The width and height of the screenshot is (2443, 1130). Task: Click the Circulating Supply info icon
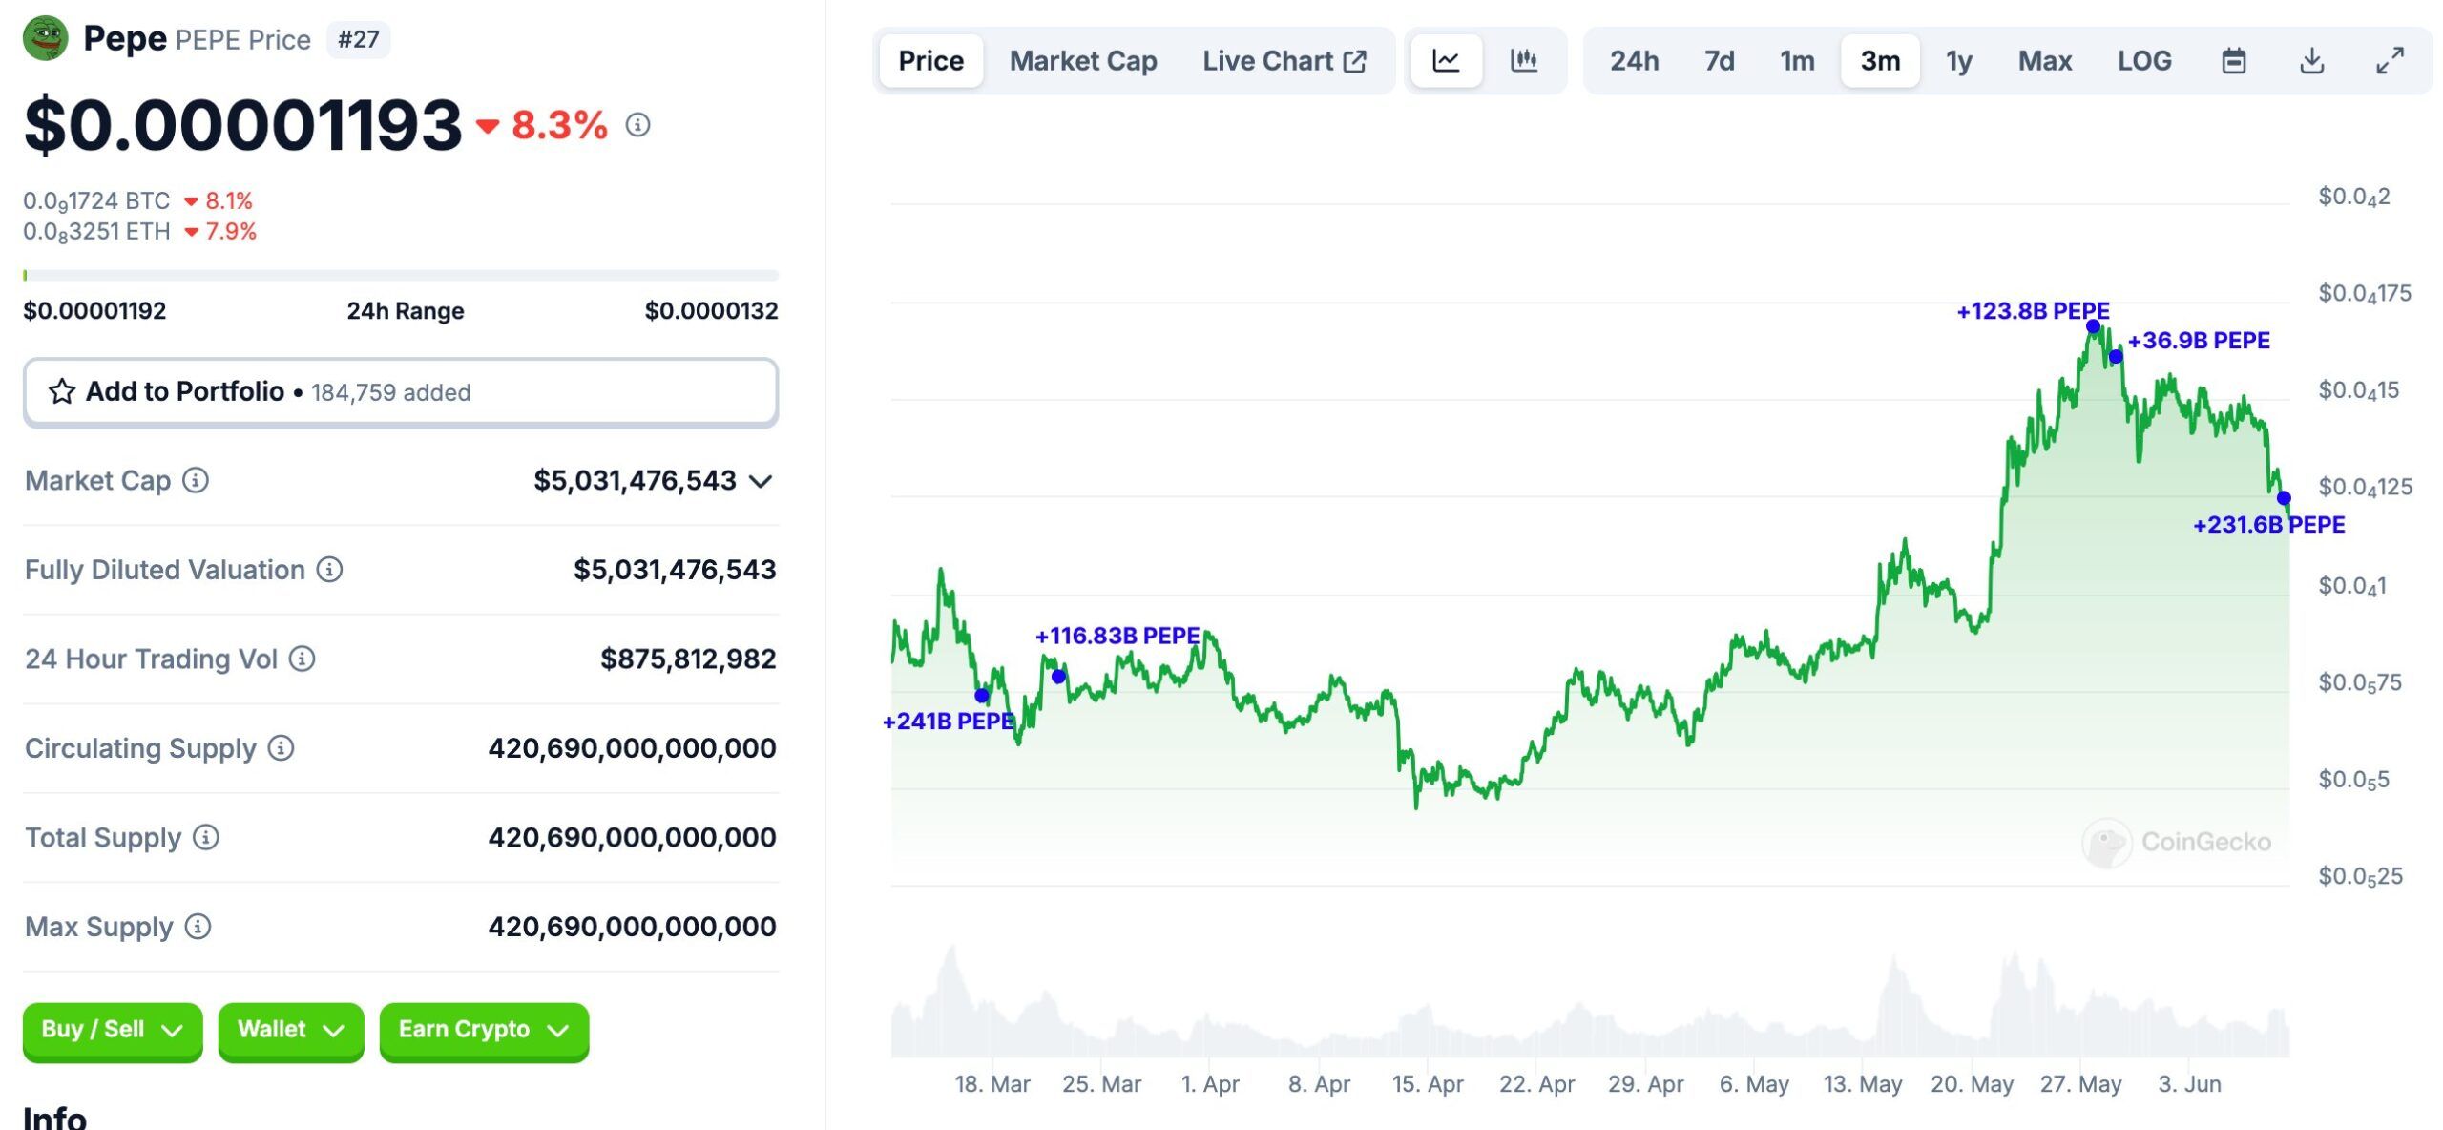(x=281, y=747)
